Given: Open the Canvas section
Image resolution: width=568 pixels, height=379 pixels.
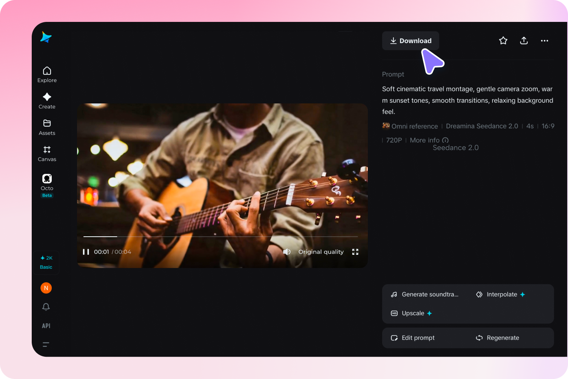Looking at the screenshot, I should coord(47,154).
